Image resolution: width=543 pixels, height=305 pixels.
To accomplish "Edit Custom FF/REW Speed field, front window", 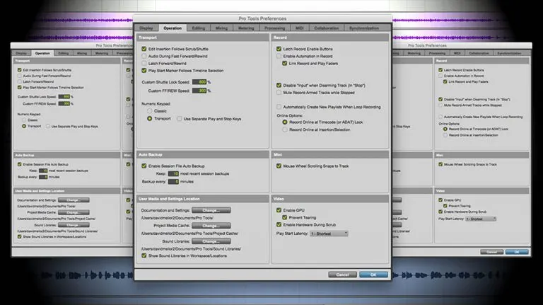I will tap(199, 91).
